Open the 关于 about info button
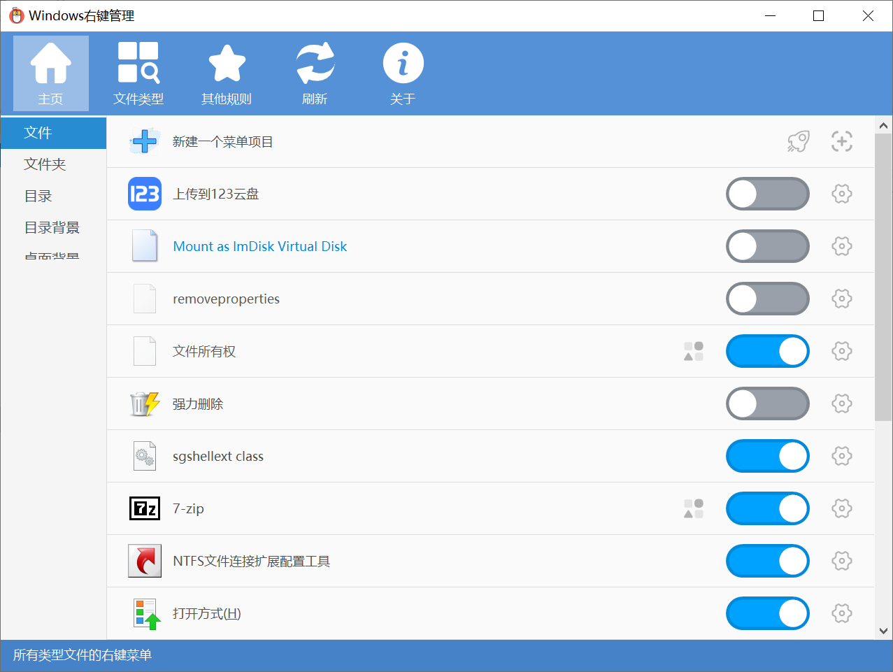Viewport: 893px width, 672px height. click(403, 73)
